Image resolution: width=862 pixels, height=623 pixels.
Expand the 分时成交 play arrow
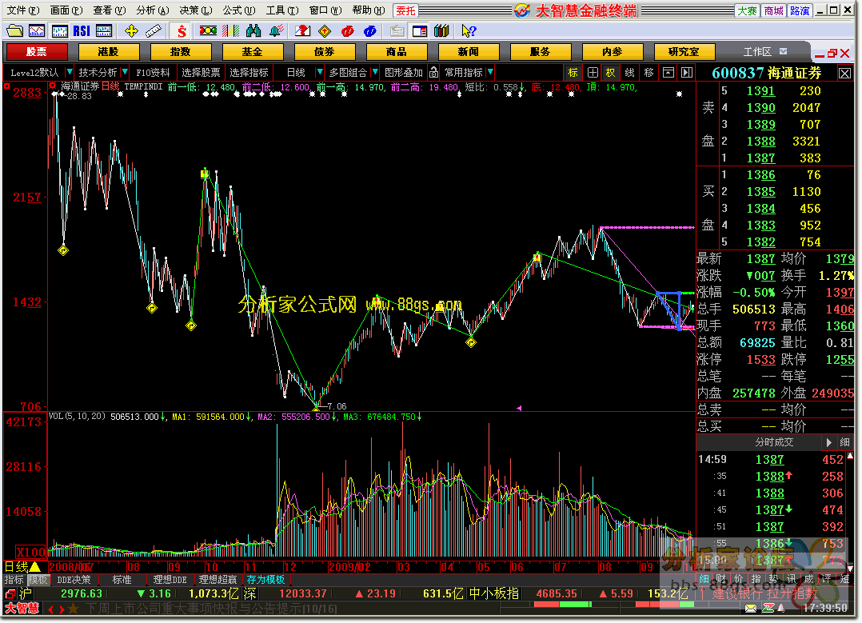[828, 442]
